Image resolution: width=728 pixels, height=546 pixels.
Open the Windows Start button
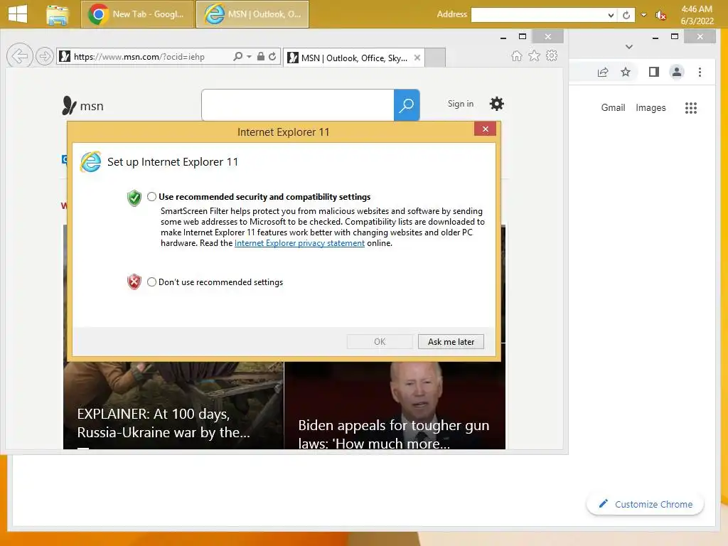click(x=18, y=14)
